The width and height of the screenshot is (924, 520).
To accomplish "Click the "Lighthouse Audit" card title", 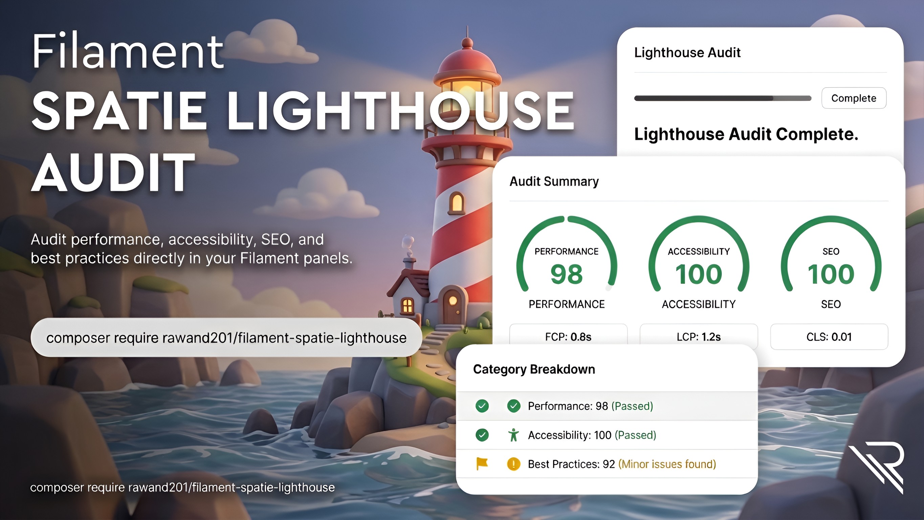I will tap(687, 52).
